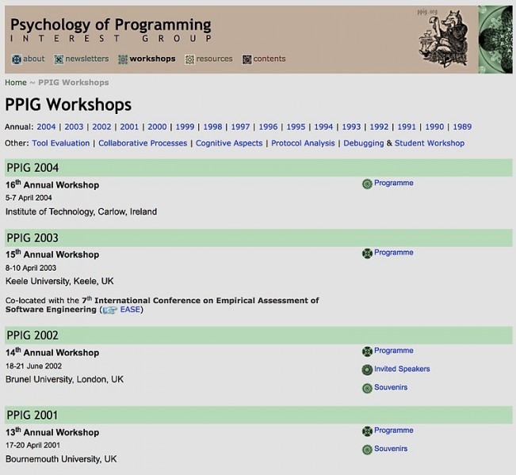Screen dimensions: 516x475
Task: Open the newsletters menu item
Action: pyautogui.click(x=86, y=59)
